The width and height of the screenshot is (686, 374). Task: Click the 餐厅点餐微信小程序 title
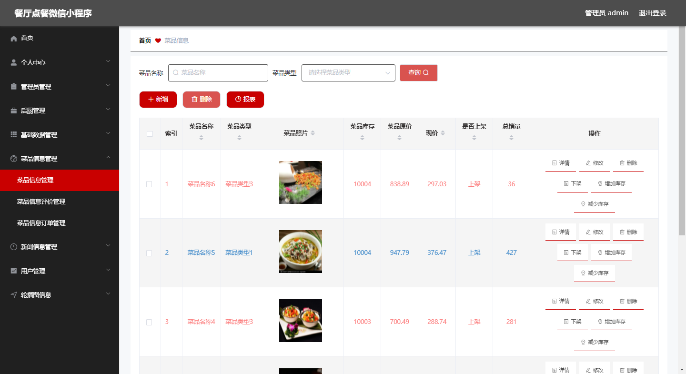pyautogui.click(x=53, y=13)
